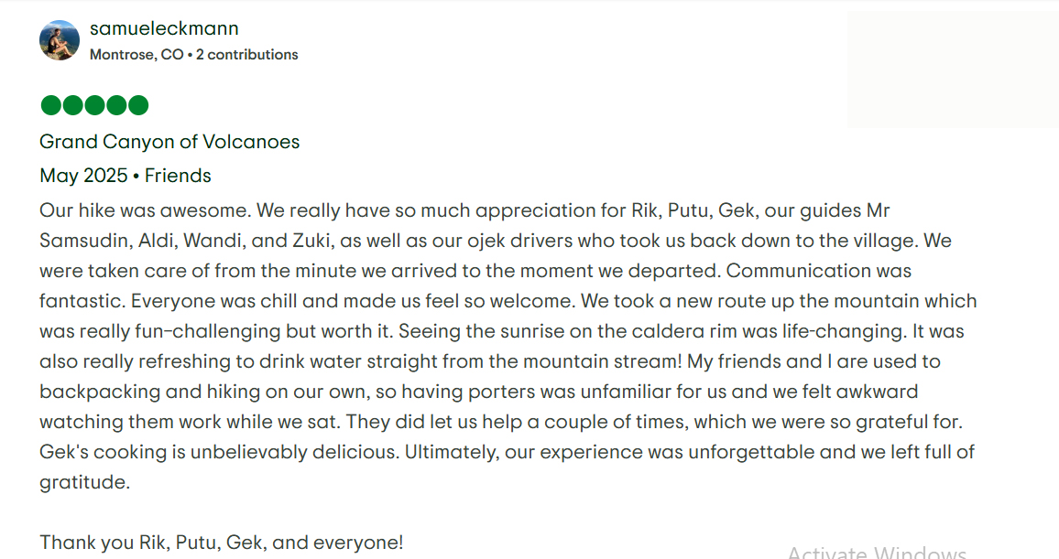Image resolution: width=1059 pixels, height=559 pixels.
Task: Click "Gek's cooking is unbelievably delicious."
Action: 219,452
